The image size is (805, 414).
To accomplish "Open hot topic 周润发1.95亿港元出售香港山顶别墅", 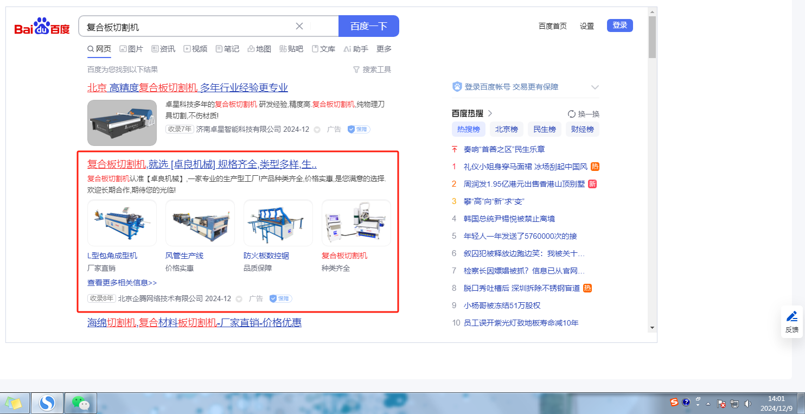I will (525, 184).
